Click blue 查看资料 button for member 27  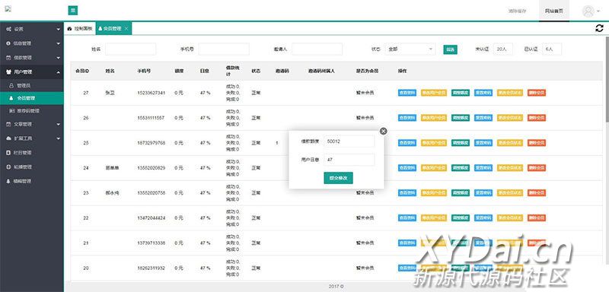pos(407,93)
